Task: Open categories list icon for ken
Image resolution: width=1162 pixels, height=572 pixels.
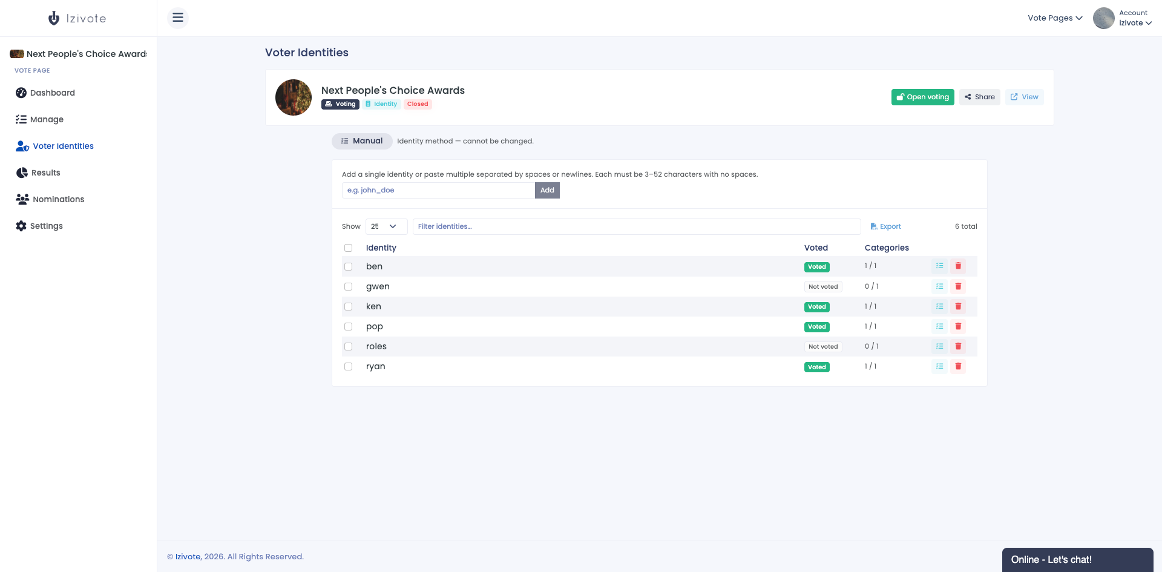Action: (939, 306)
